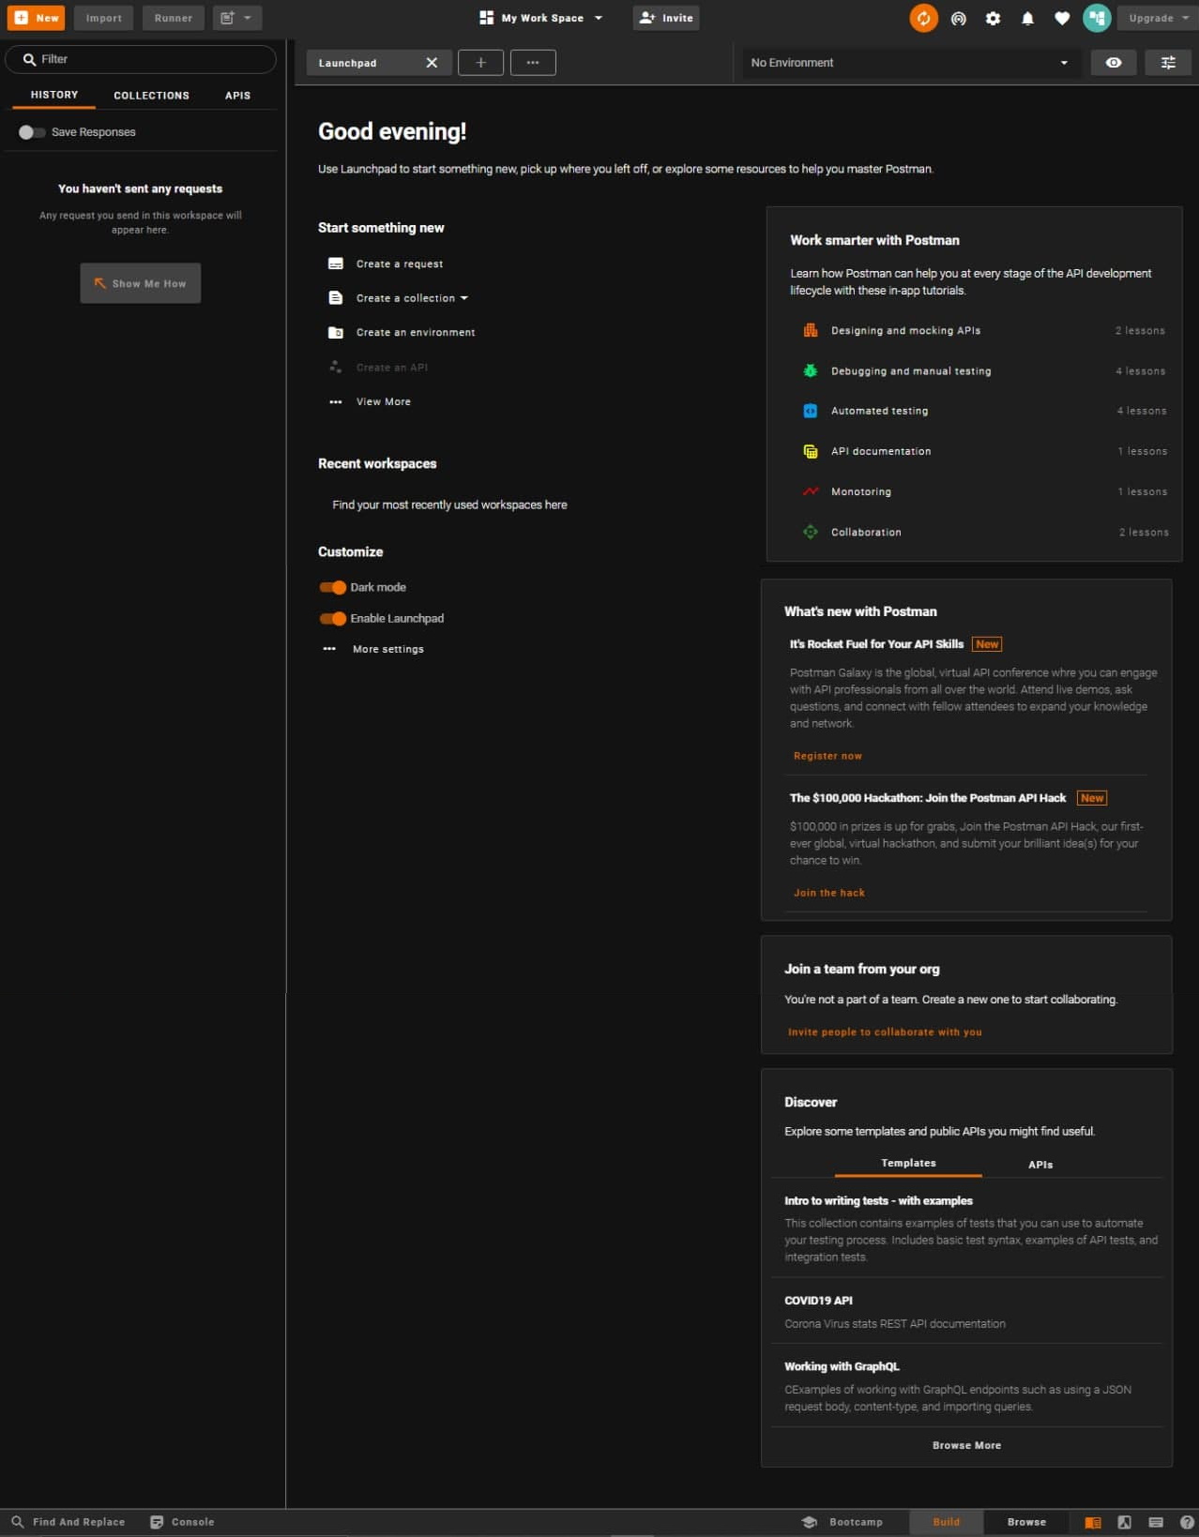
Task: Click Register now link
Action: (x=827, y=756)
